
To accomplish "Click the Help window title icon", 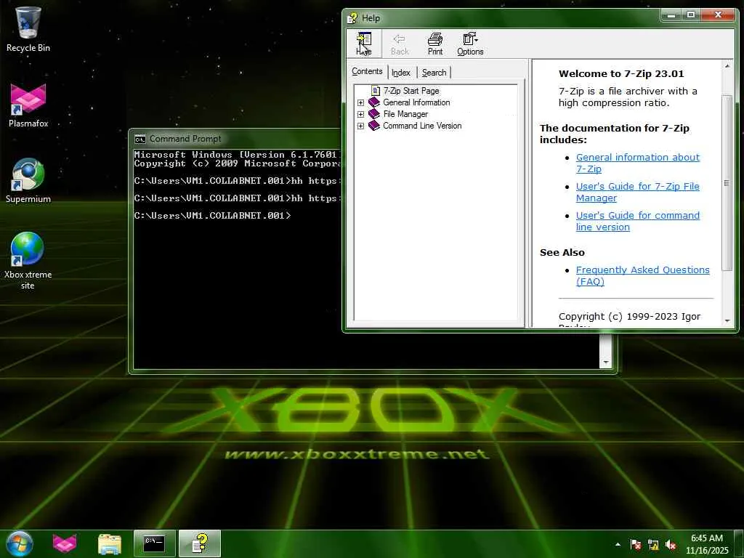I will pos(352,18).
